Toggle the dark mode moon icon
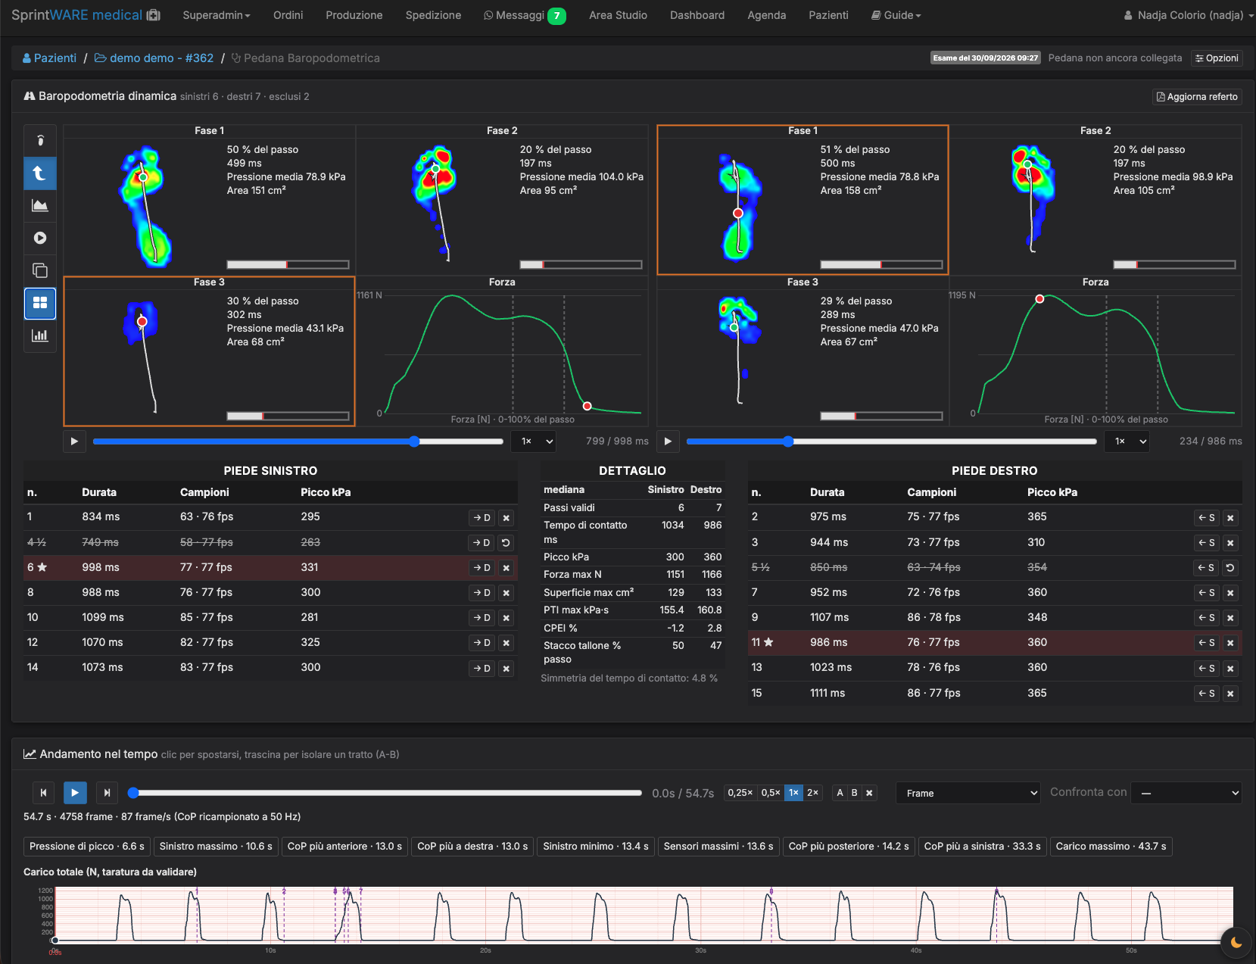The height and width of the screenshot is (964, 1256). pyautogui.click(x=1236, y=942)
